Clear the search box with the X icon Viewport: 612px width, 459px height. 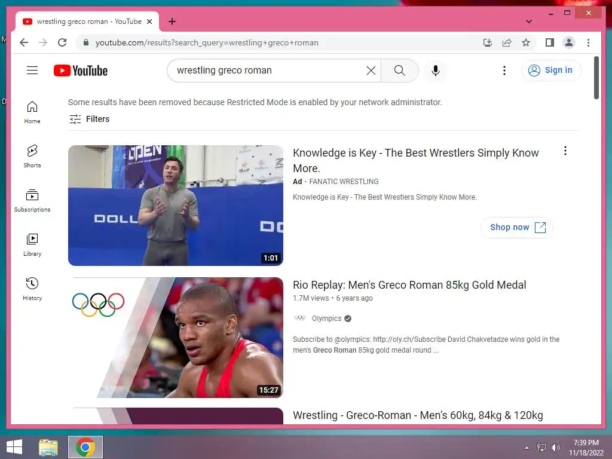click(x=371, y=71)
